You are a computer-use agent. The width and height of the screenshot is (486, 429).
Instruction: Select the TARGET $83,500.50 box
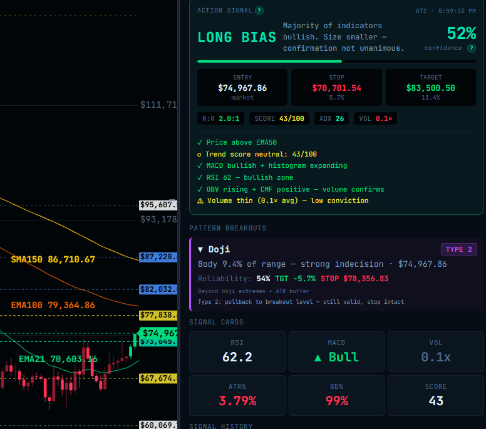pyautogui.click(x=431, y=88)
